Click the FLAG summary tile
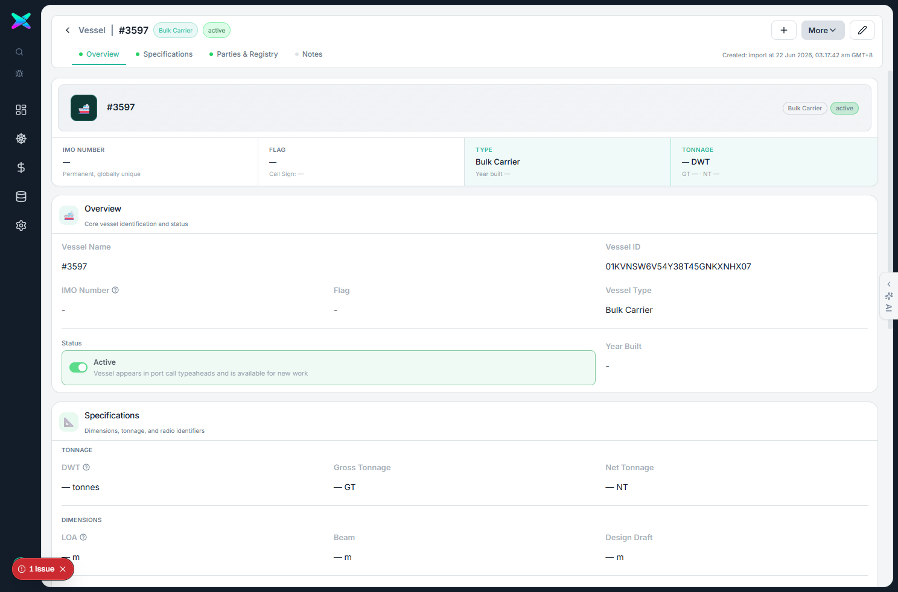This screenshot has height=592, width=898. coord(361,162)
